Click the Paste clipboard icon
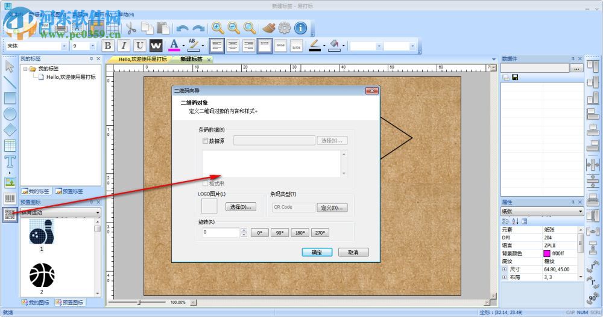The height and width of the screenshot is (317, 603). click(x=163, y=28)
